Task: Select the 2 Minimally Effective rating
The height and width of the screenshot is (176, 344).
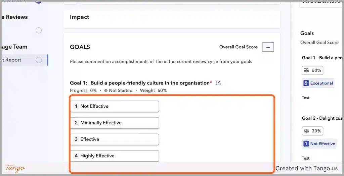Action: [x=115, y=123]
